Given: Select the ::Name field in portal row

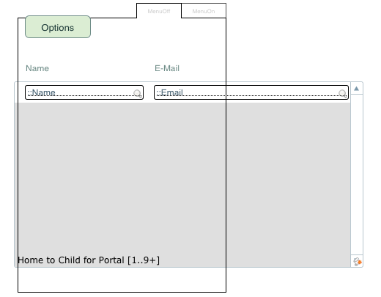Looking at the screenshot, I should click(84, 92).
